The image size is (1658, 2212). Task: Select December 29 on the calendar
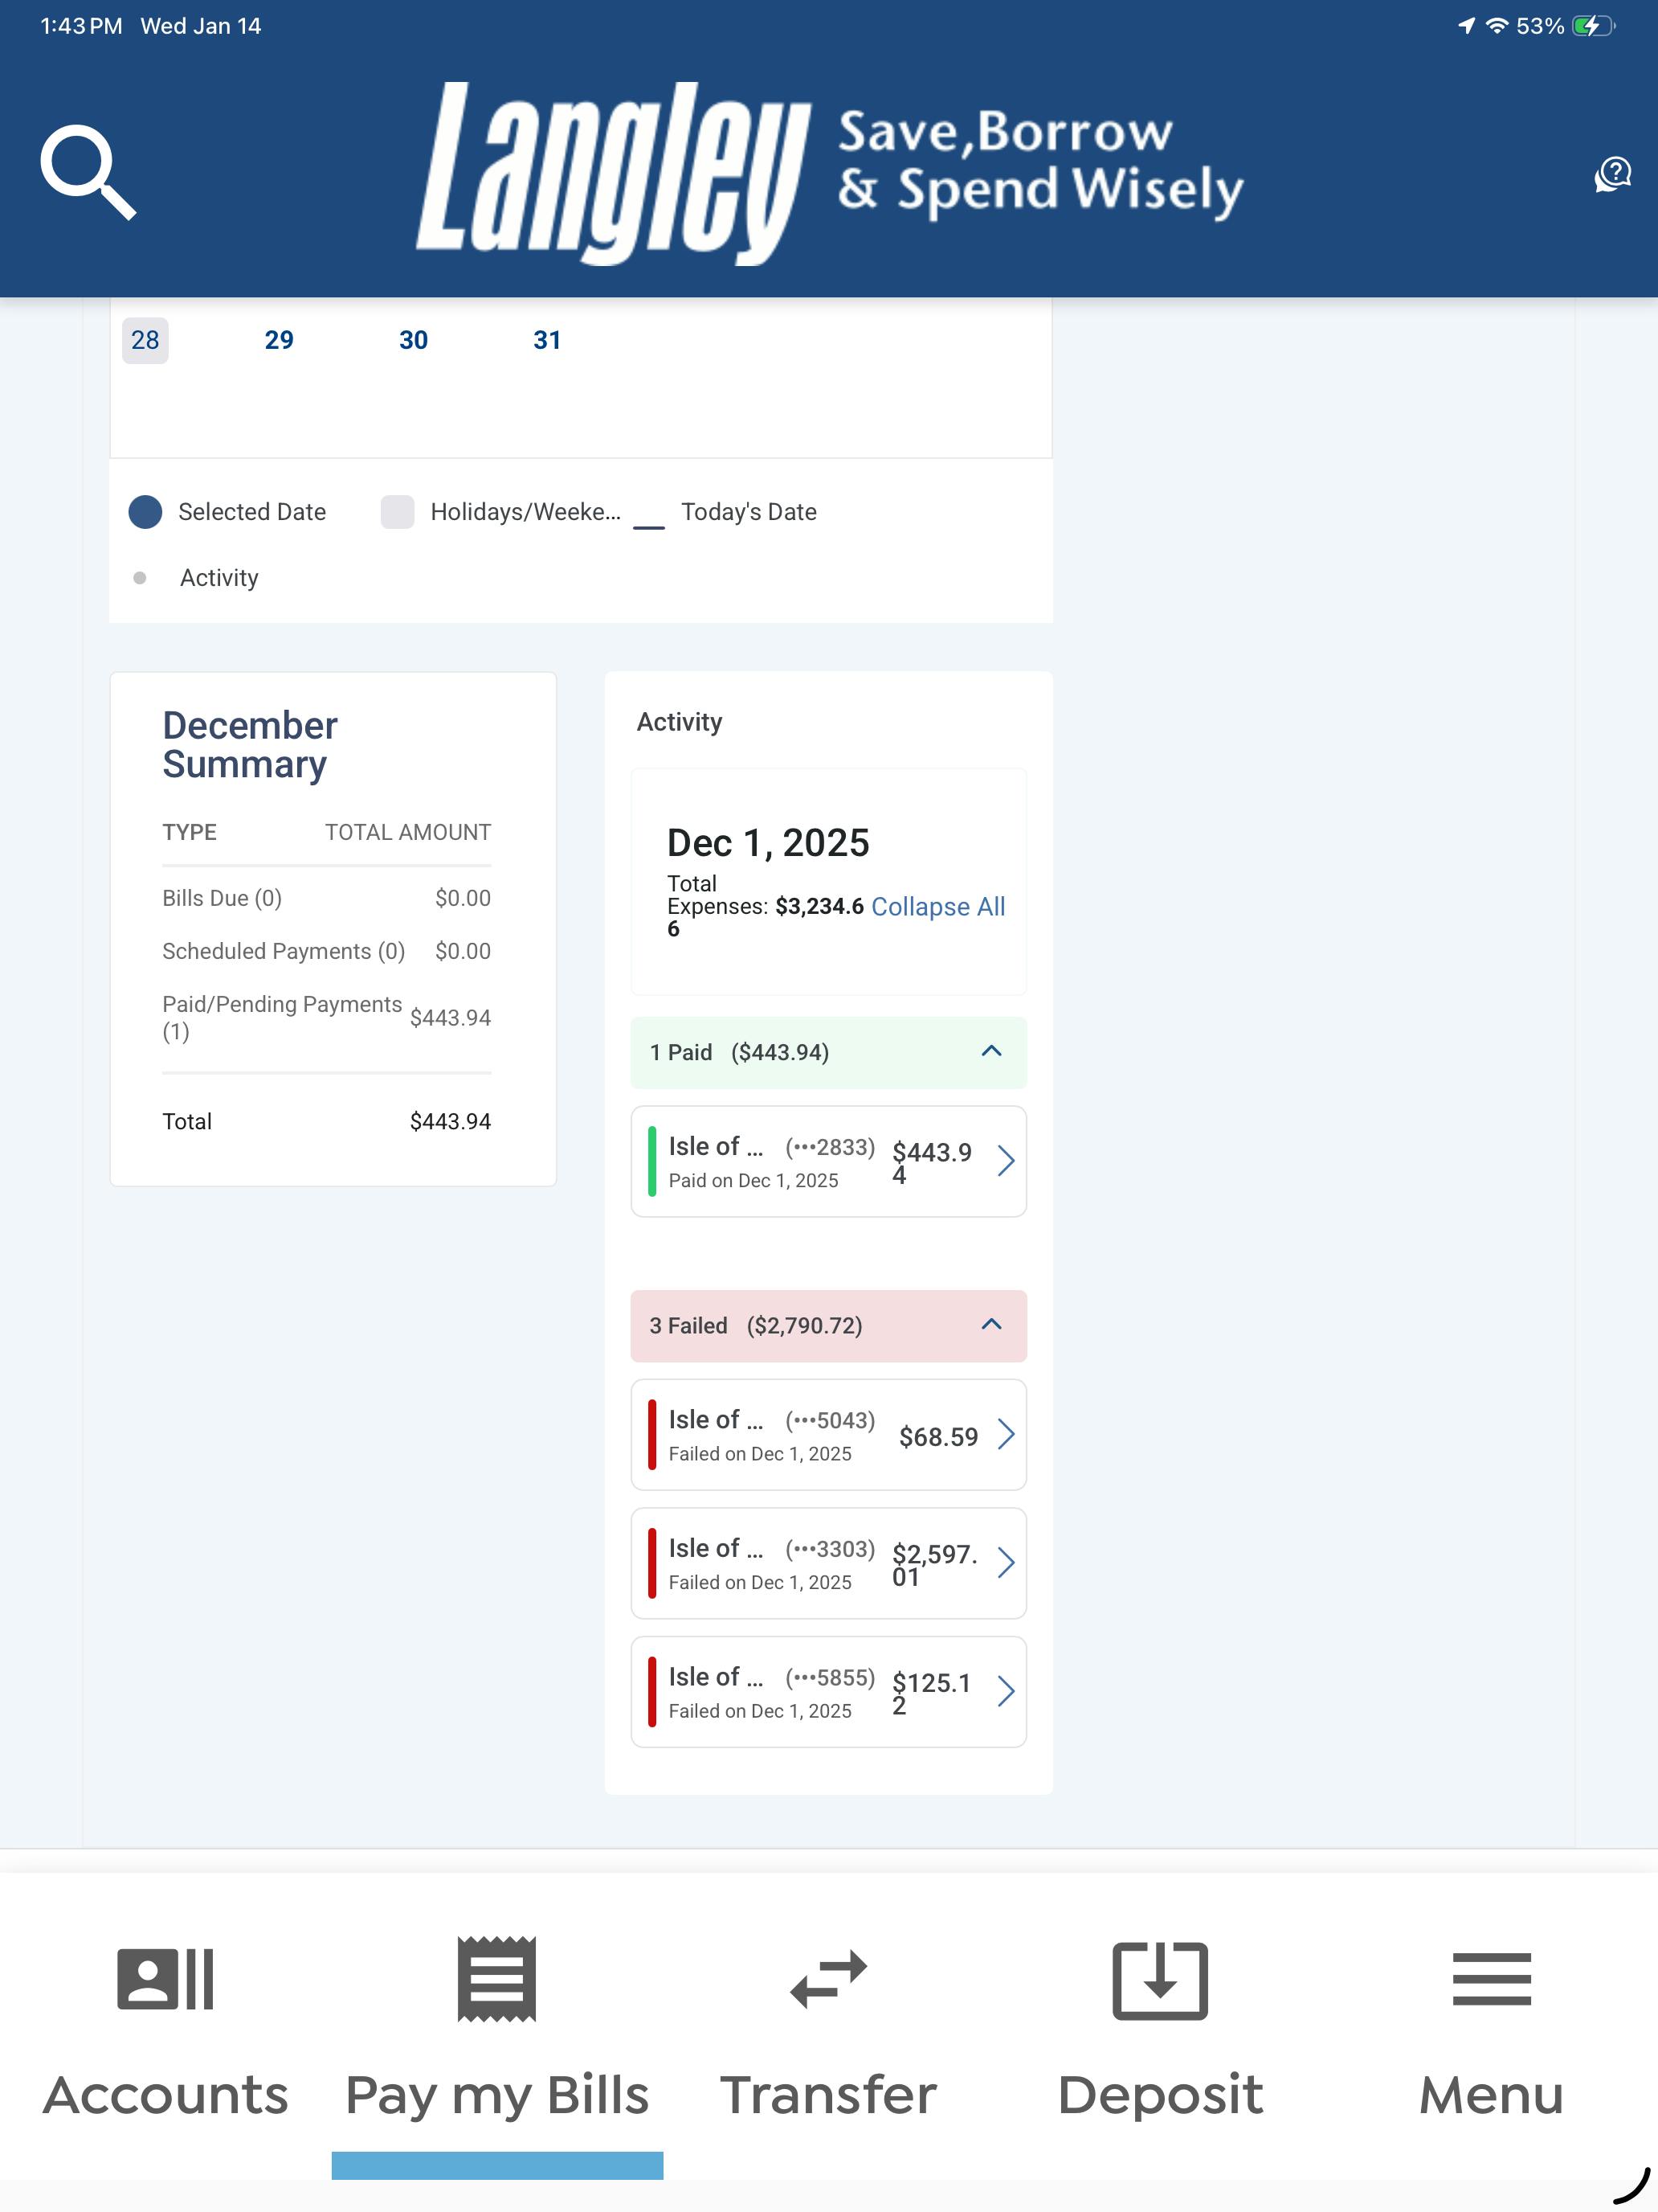pos(279,340)
